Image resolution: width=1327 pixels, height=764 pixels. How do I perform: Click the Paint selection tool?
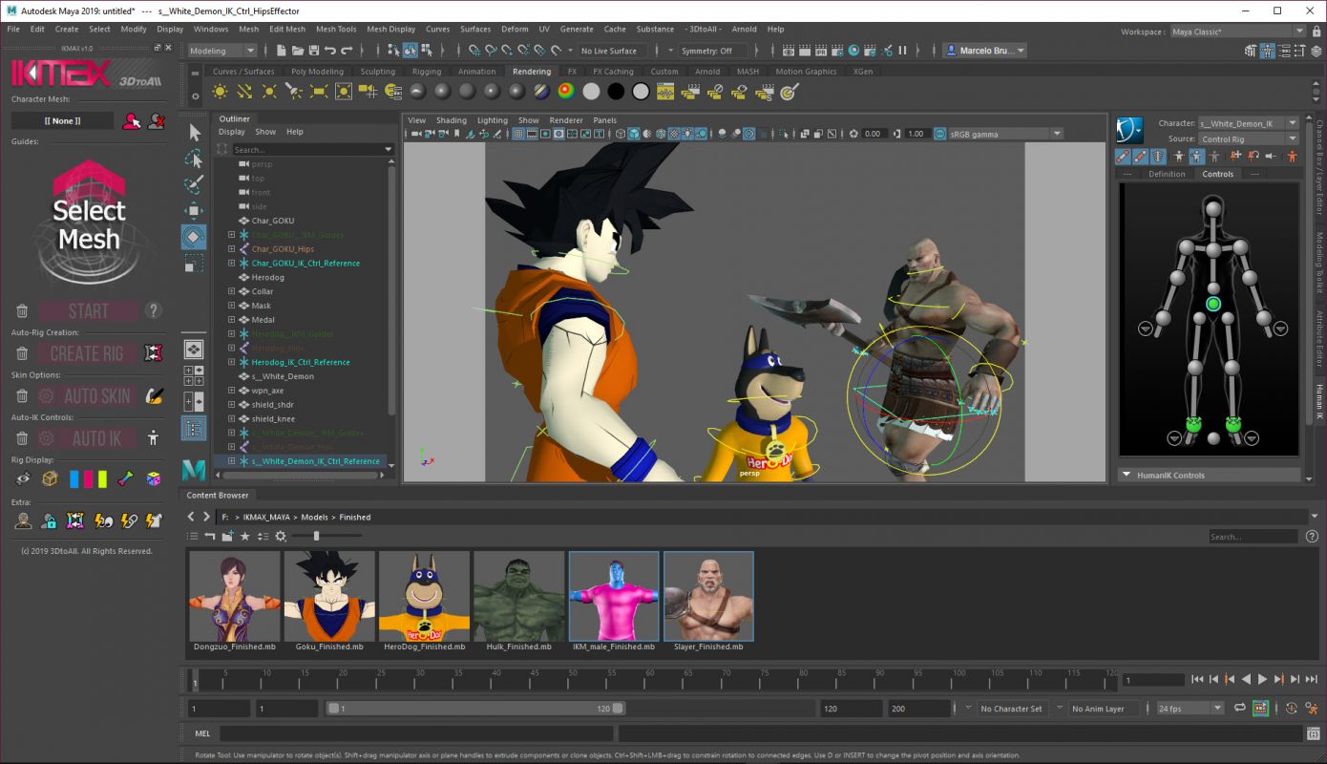194,183
